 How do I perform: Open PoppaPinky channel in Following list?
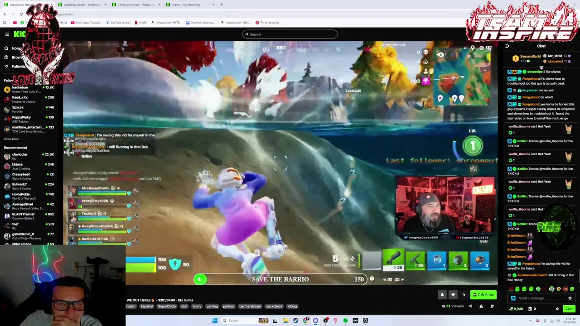(x=29, y=120)
